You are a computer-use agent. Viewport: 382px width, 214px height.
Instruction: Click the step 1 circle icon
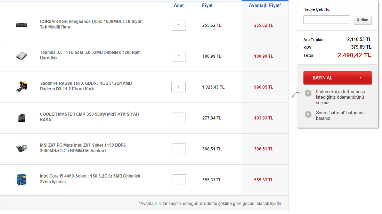[308, 93]
